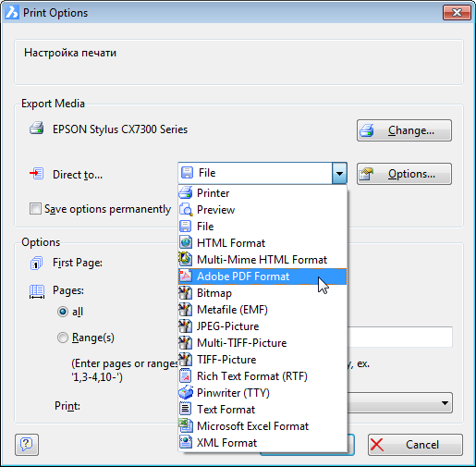The width and height of the screenshot is (476, 467).
Task: Click the Options... button
Action: pyautogui.click(x=404, y=174)
